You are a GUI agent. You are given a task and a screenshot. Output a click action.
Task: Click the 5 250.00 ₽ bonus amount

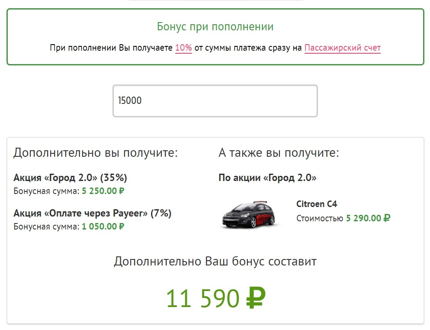[x=103, y=191]
